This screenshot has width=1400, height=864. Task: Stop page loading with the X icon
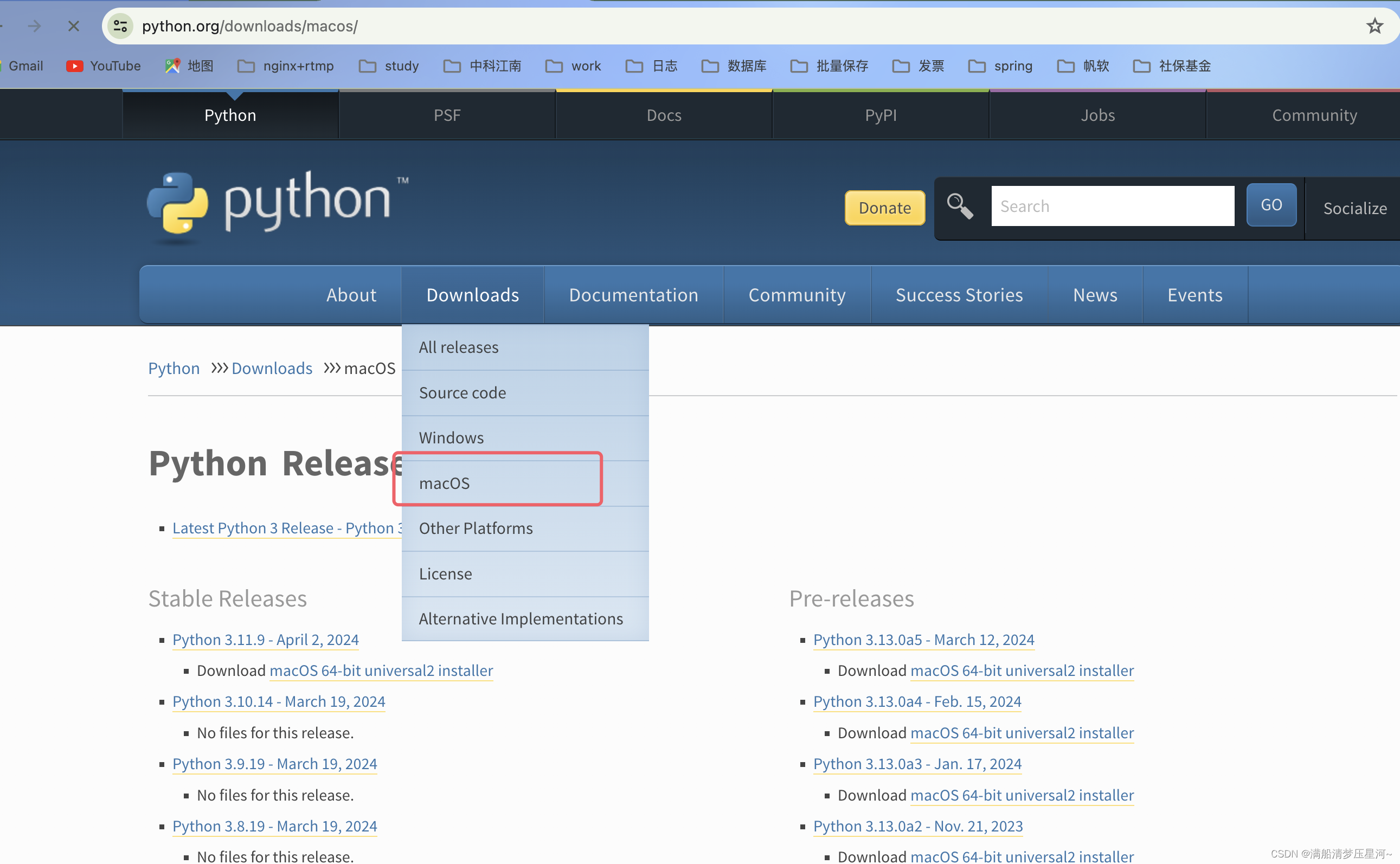tap(74, 25)
